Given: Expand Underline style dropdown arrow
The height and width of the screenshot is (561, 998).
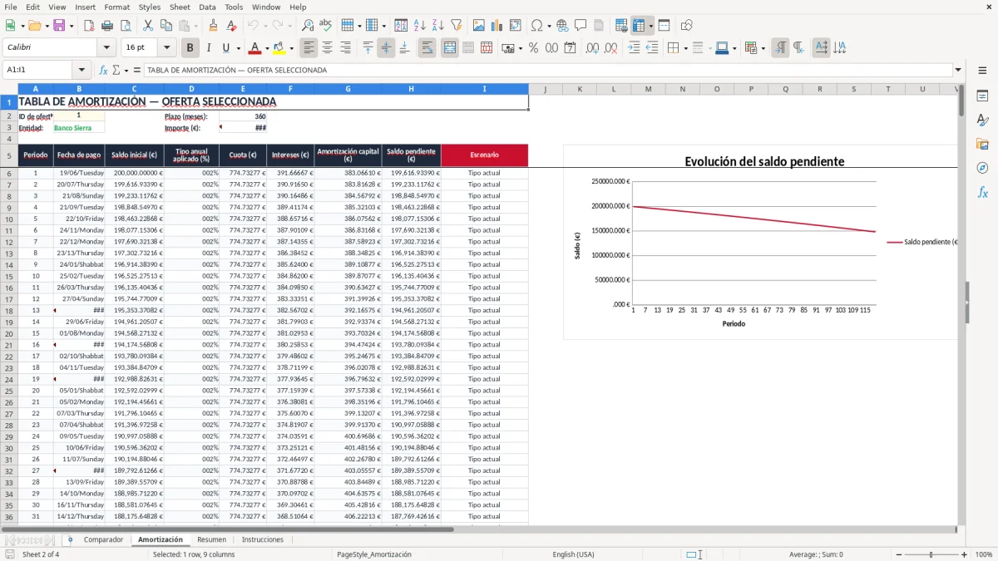Looking at the screenshot, I should (x=239, y=48).
